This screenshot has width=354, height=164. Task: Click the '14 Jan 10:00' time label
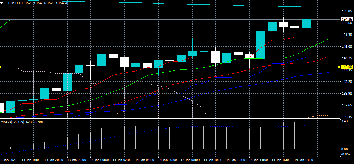[x=214, y=160]
